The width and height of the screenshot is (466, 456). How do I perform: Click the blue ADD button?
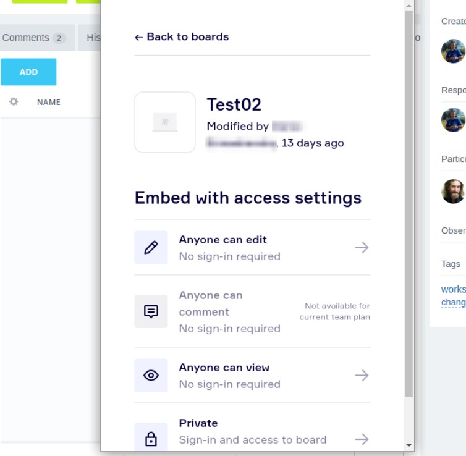[x=28, y=72]
